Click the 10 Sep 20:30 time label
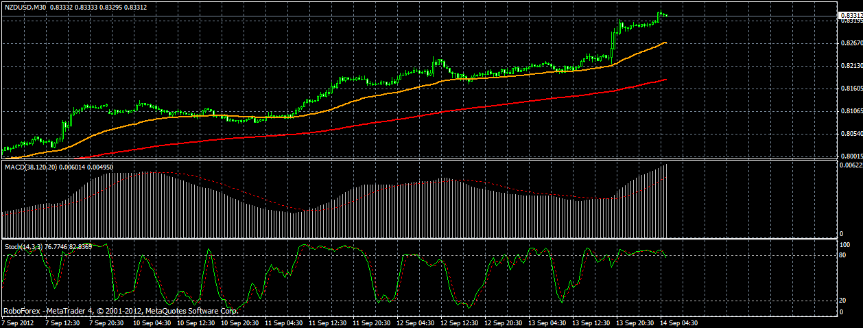The width and height of the screenshot is (863, 328). [240, 323]
